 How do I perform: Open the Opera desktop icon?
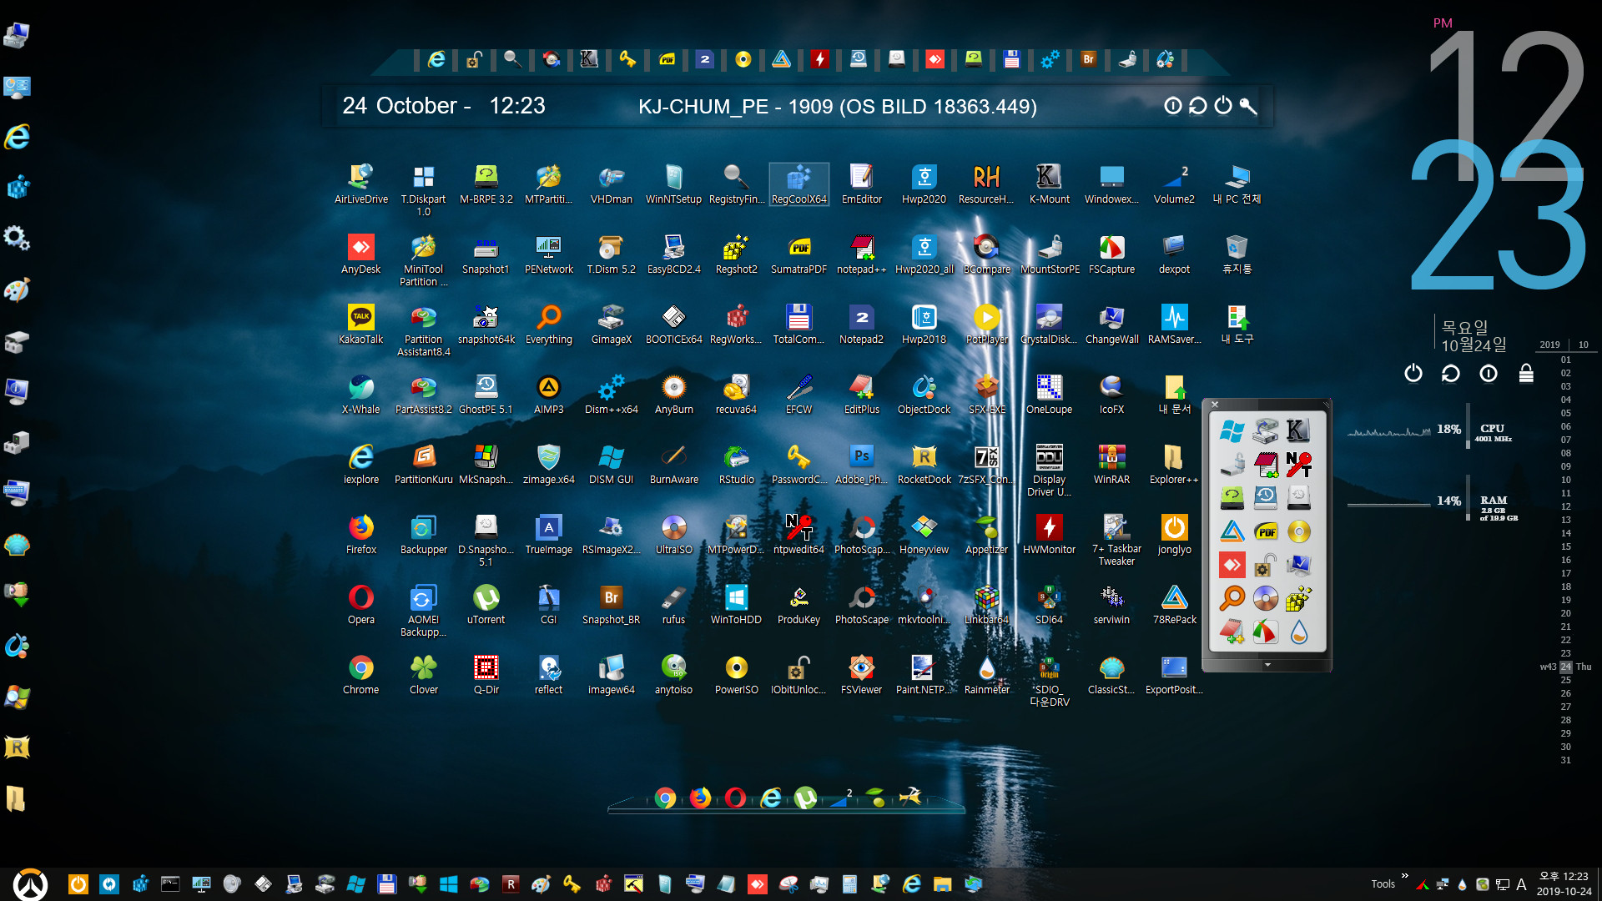coord(360,604)
